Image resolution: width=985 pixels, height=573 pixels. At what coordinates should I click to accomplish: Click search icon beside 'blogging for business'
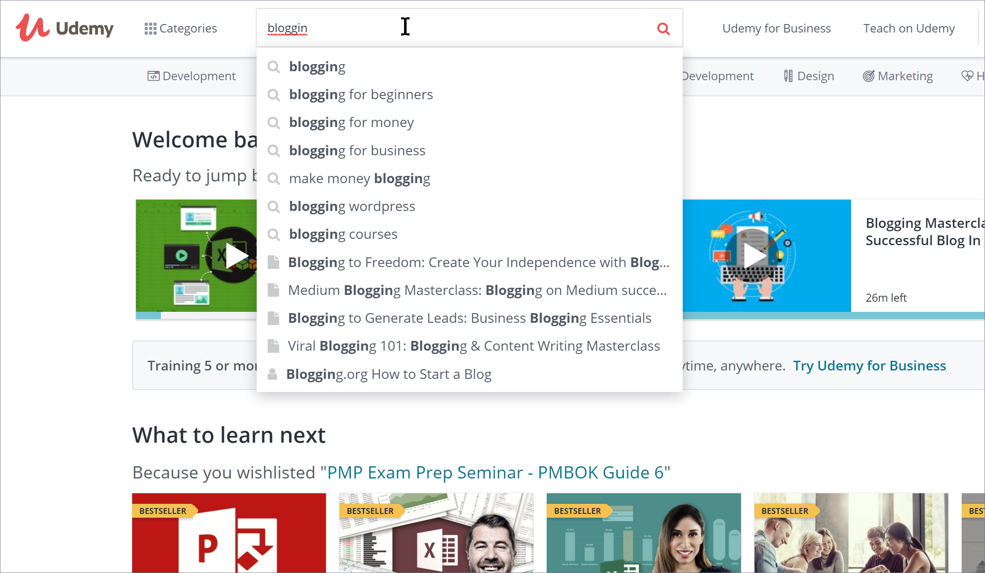(x=274, y=151)
